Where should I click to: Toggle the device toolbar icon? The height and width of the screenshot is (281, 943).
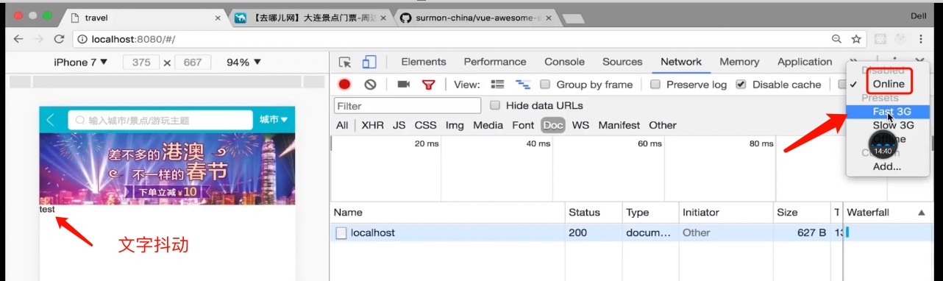point(369,62)
